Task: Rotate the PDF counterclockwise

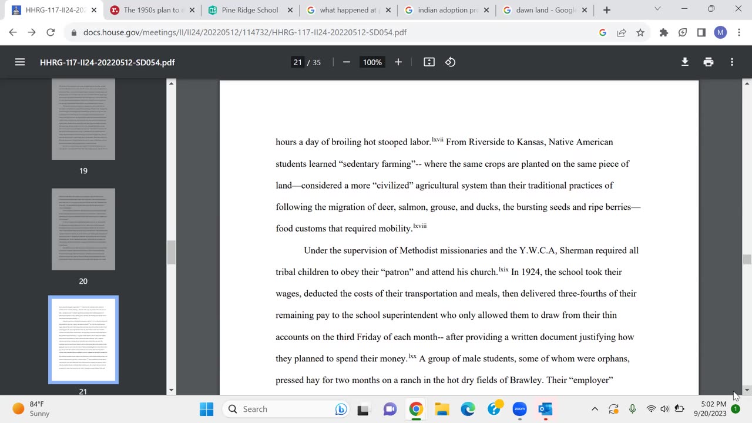Action: click(451, 62)
